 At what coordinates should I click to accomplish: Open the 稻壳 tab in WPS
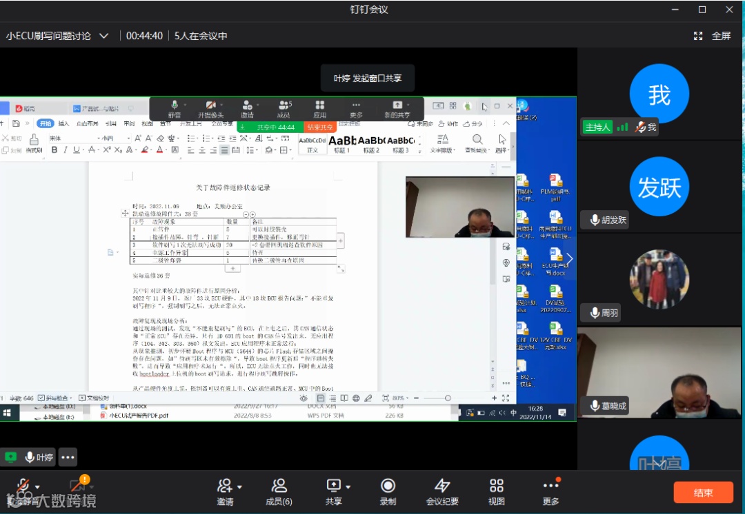(26, 109)
